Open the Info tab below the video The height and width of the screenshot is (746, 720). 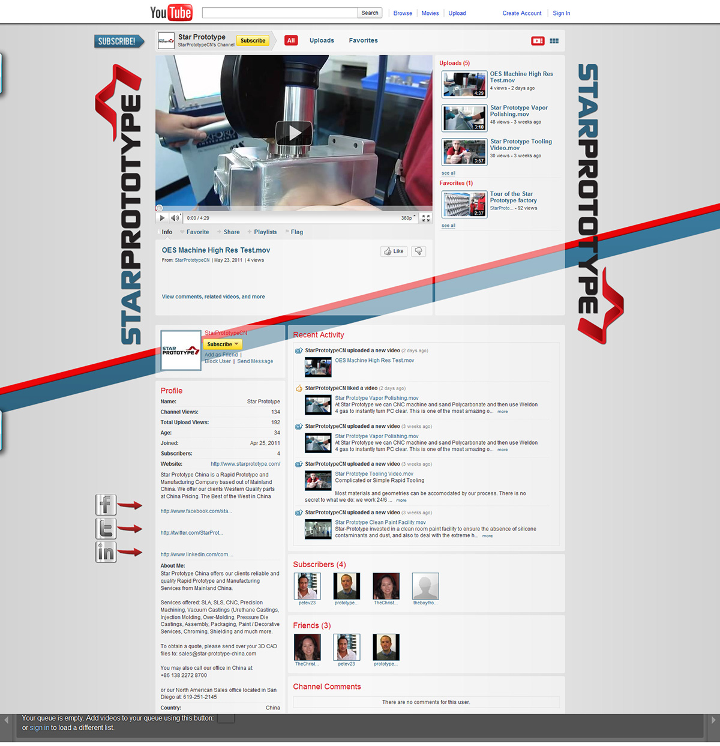click(x=167, y=232)
